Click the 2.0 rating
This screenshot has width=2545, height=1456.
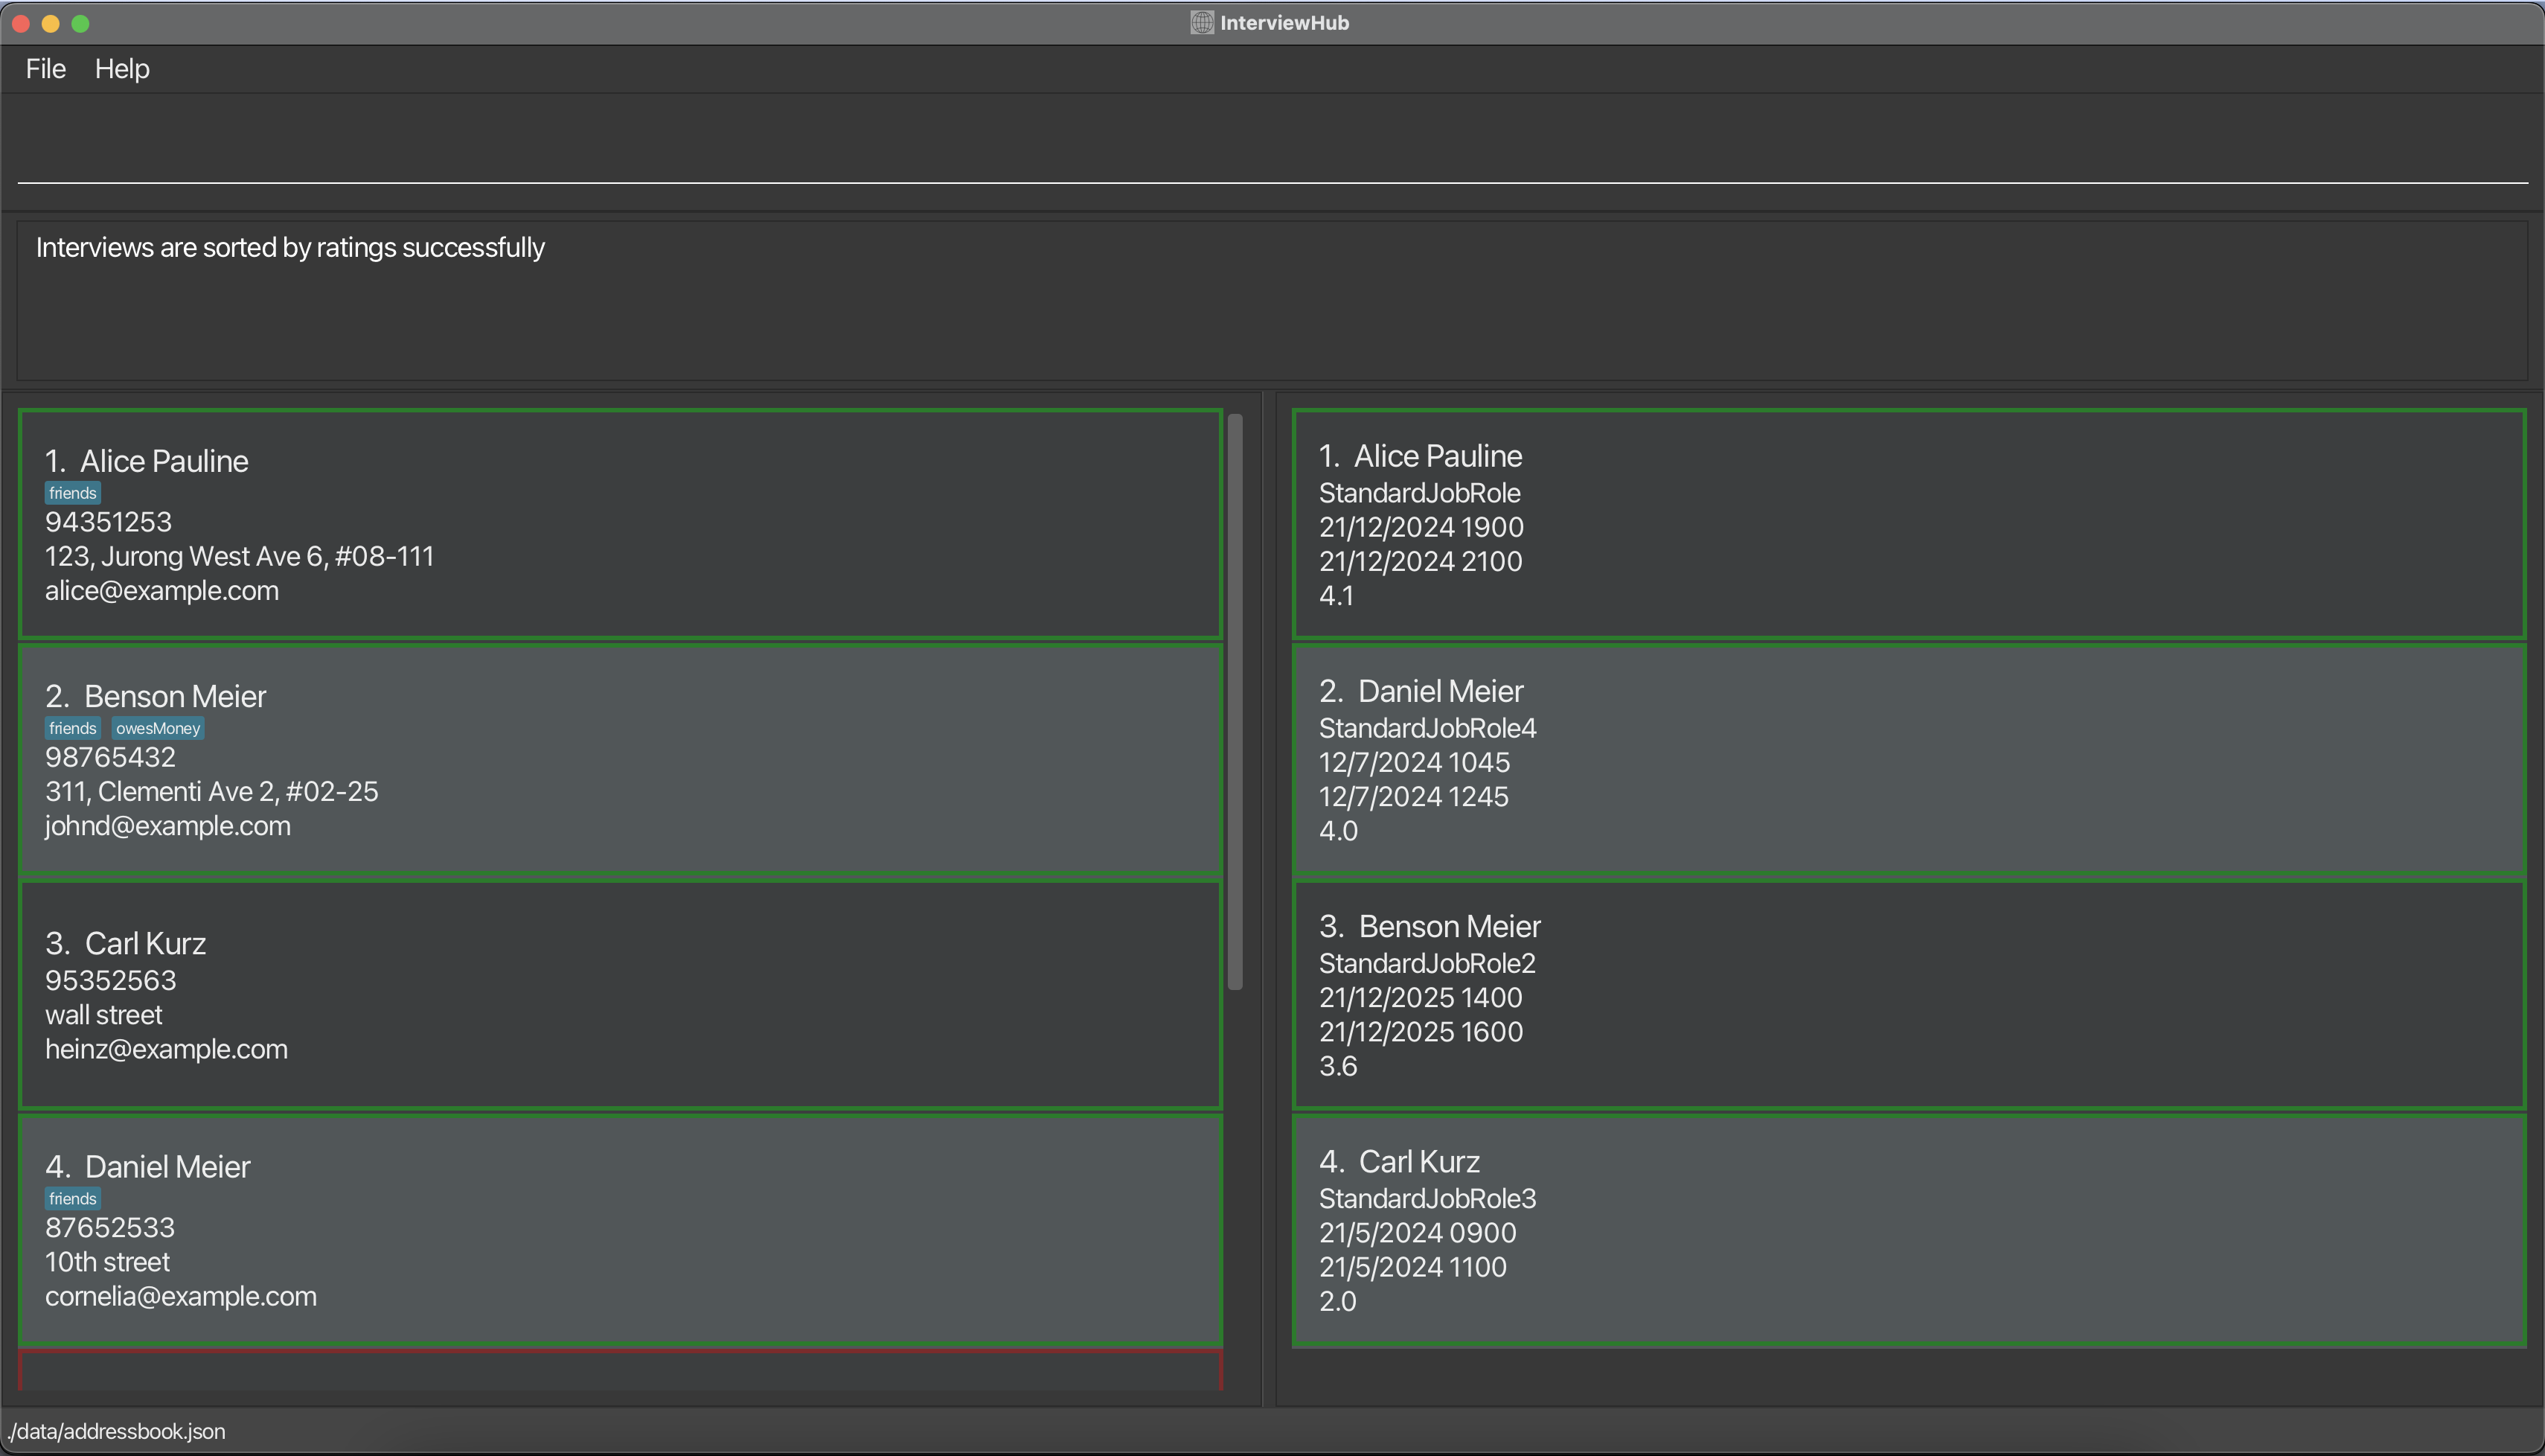click(1337, 1302)
